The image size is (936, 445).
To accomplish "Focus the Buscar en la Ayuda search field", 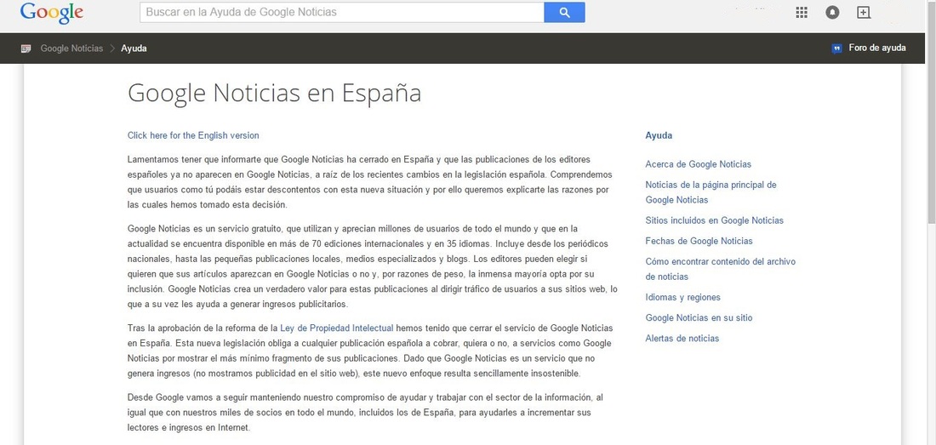I will tap(342, 13).
